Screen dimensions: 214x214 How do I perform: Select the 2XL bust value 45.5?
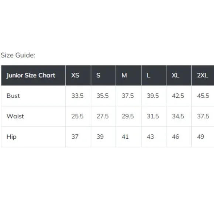(x=203, y=96)
